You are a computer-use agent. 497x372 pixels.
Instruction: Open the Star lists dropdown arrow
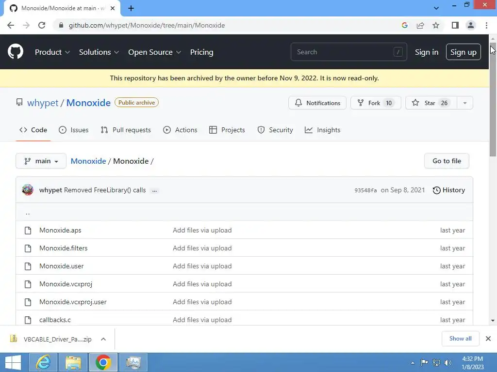tap(465, 103)
